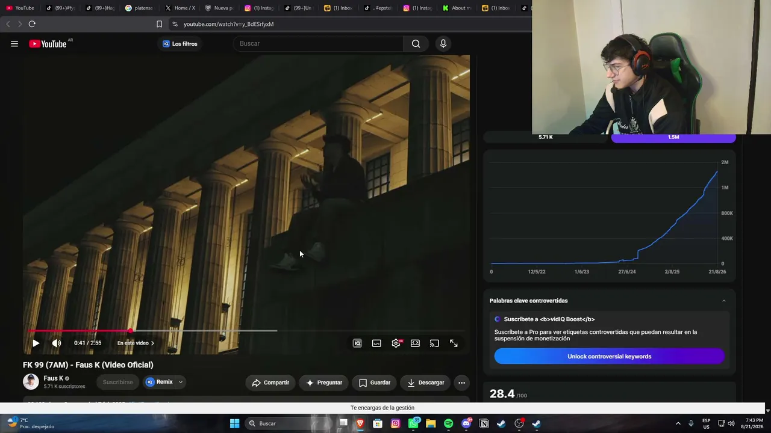Click the Unlock controversial keywords button
The height and width of the screenshot is (433, 771).
609,356
